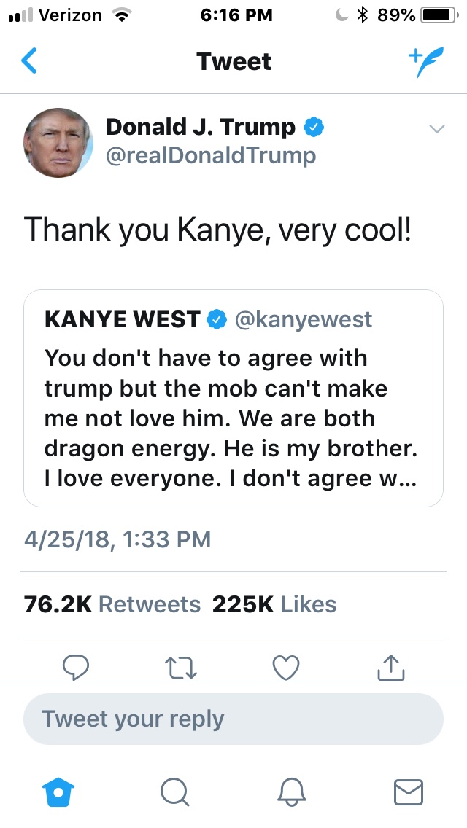Viewport: 467px width, 828px height.
Task: Tap the back arrow icon
Action: [29, 62]
